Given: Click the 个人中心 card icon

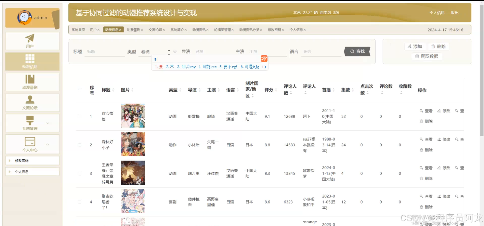Looking at the screenshot, I should (30, 142).
